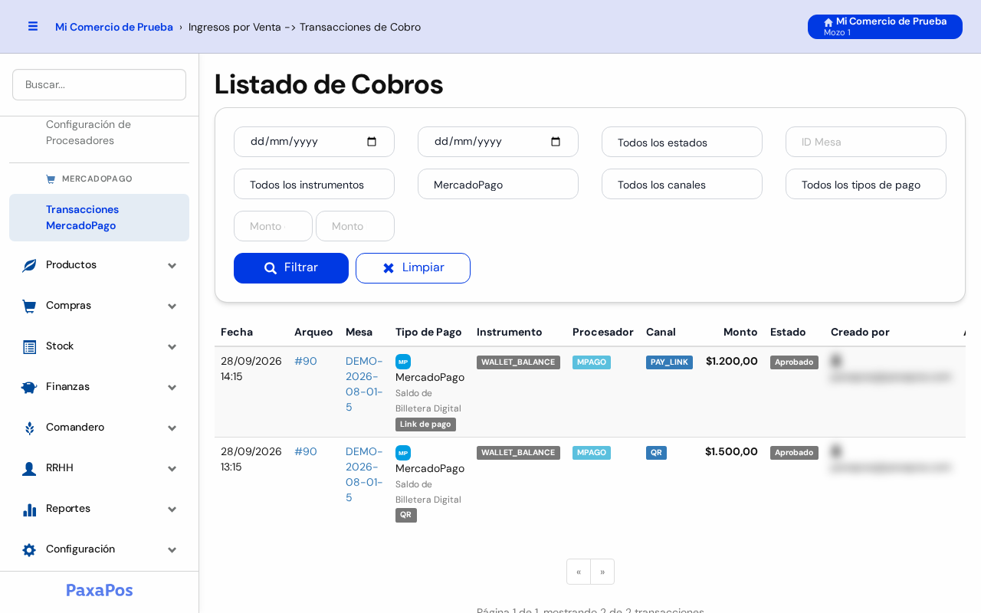
Task: Click the Reportes bar chart icon
Action: [29, 509]
